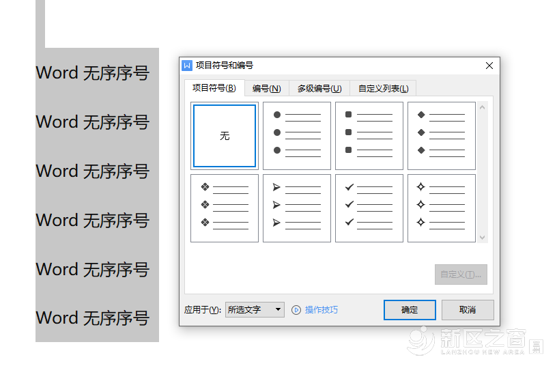
Task: Choose the hollow four-point star bullet style
Action: click(442, 208)
